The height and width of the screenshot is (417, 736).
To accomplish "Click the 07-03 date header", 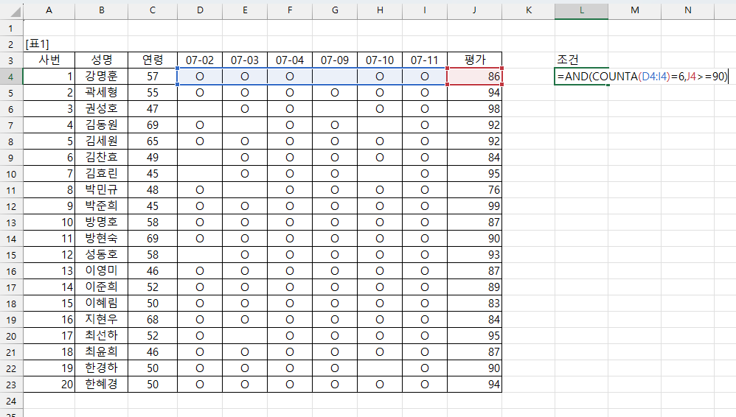I will point(245,60).
